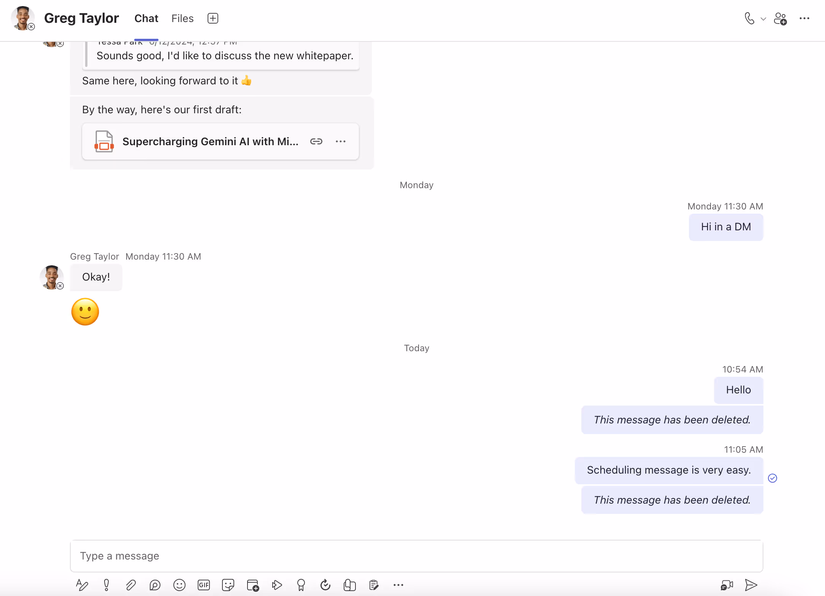Attach a file with paperclip icon
825x596 pixels.
click(131, 585)
